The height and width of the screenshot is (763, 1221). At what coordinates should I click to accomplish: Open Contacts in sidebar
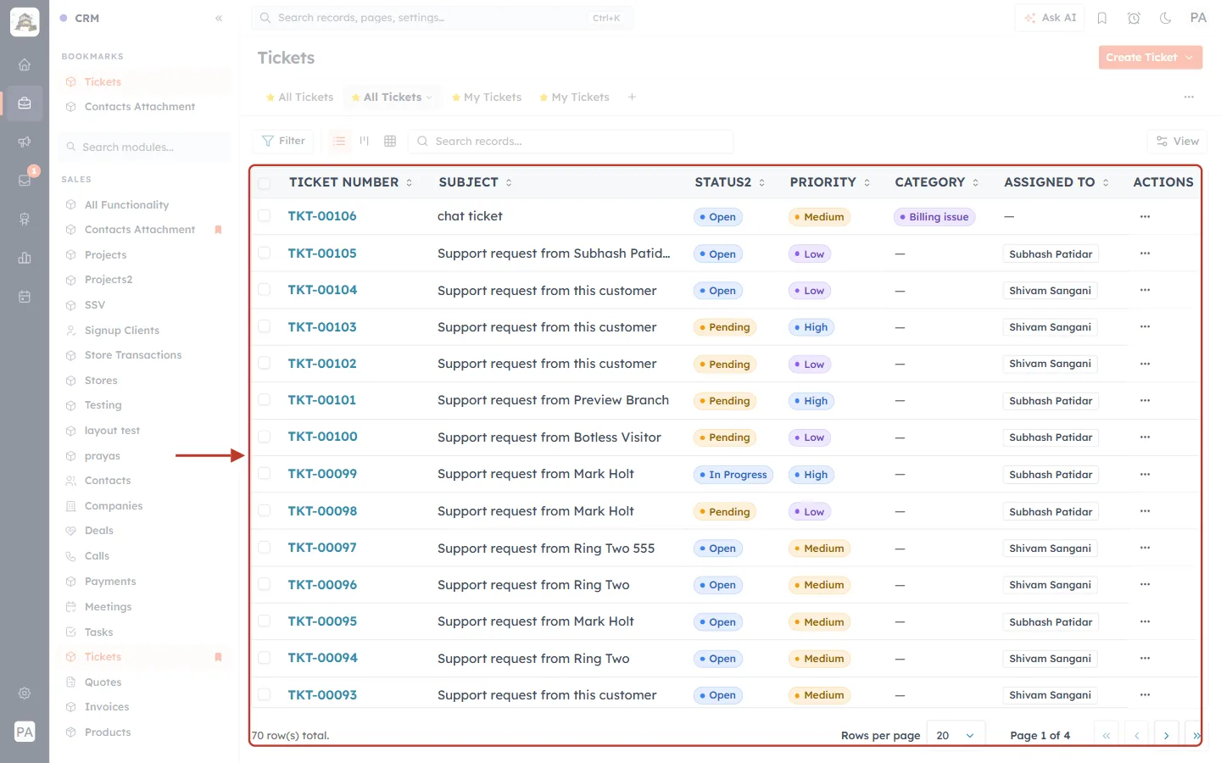(x=108, y=481)
